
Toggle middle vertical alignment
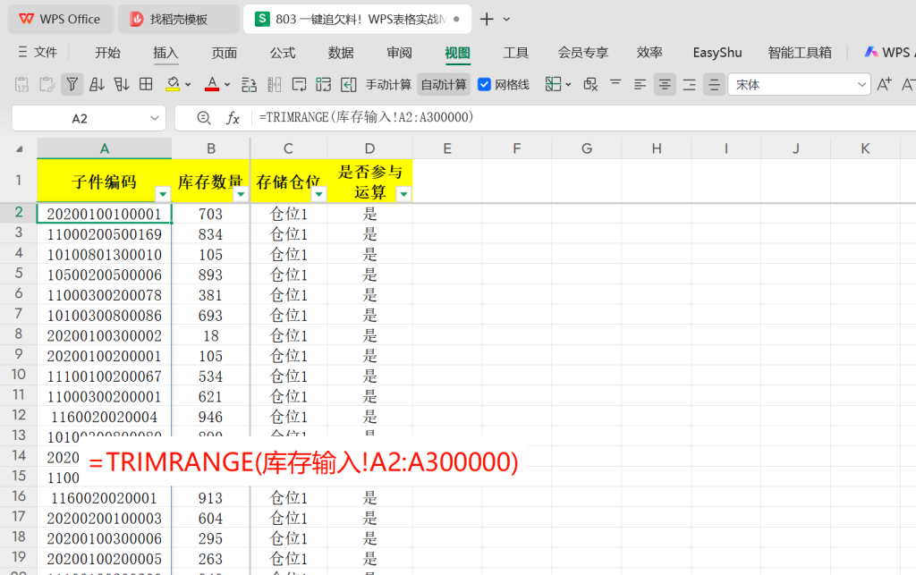[x=714, y=85]
